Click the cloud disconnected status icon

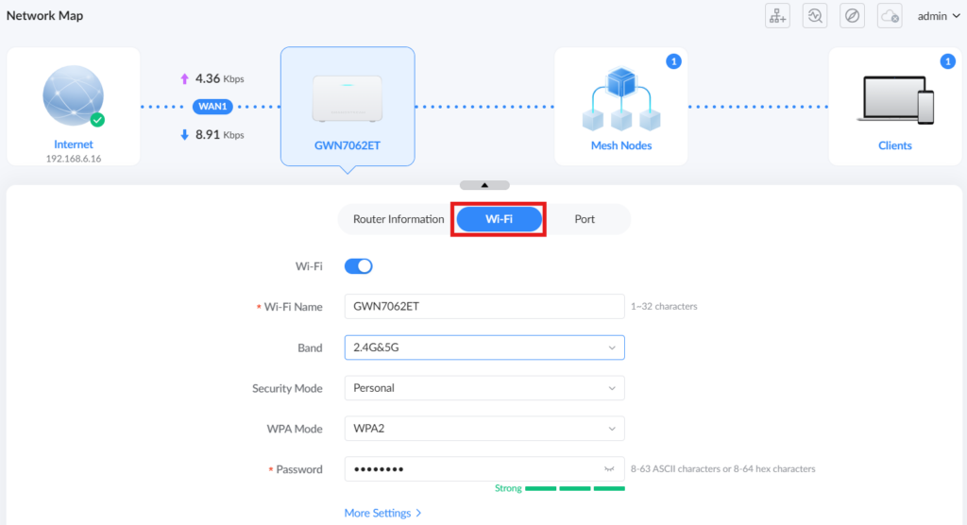[x=890, y=16]
